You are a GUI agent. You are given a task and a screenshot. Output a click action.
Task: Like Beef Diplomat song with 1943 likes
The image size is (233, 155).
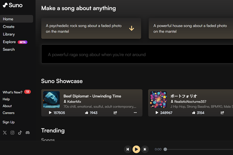[87, 113]
